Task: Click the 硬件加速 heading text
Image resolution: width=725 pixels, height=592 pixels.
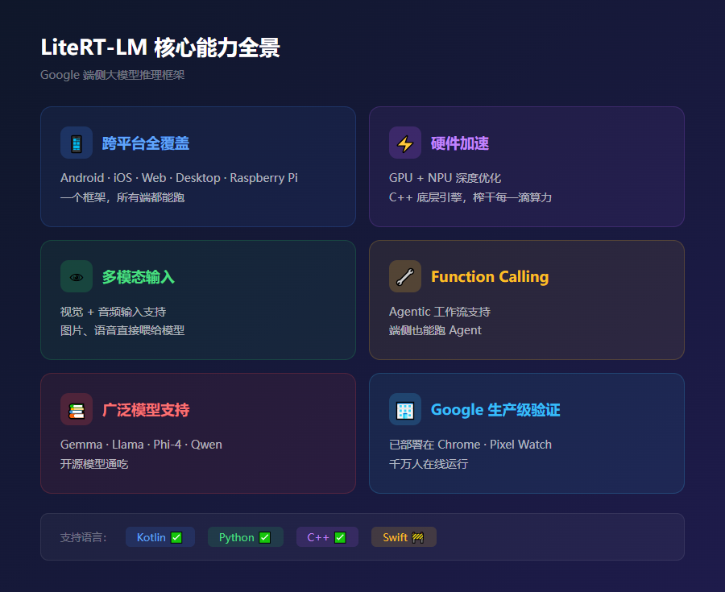Action: 460,143
